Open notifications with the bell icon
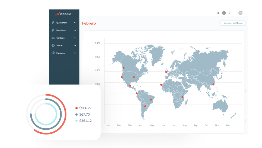Image resolution: width=262 pixels, height=148 pixels. click(218, 13)
